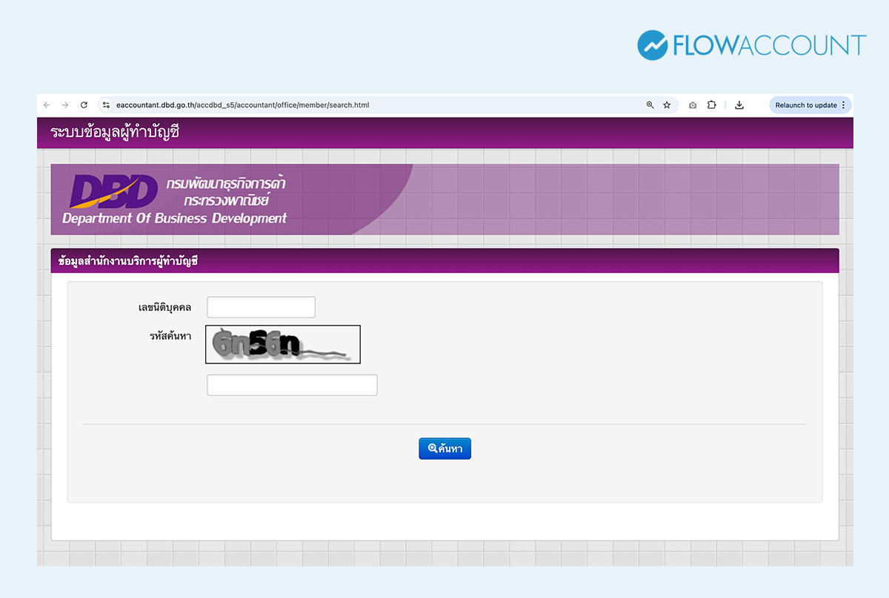Click the camera screenshot extension icon
Screen dimensions: 889x598
(693, 105)
